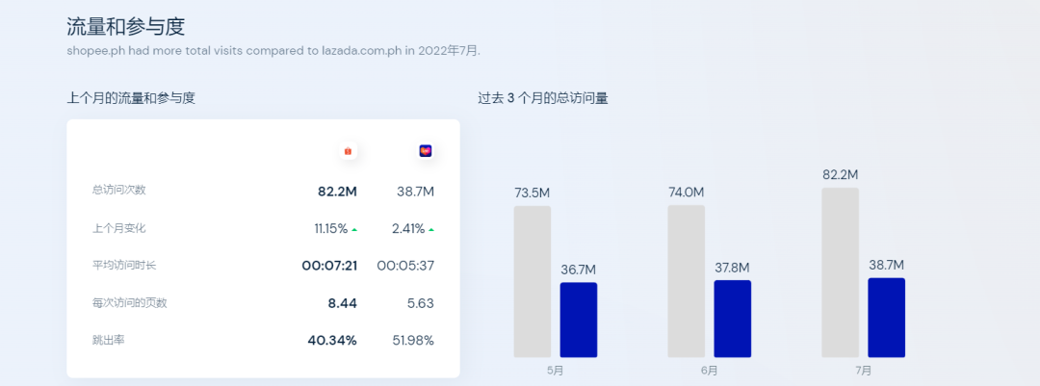Viewport: 1040px width, 386px height.
Task: Click the 过去 3 个月的总访问量 chart title
Action: pyautogui.click(x=543, y=98)
